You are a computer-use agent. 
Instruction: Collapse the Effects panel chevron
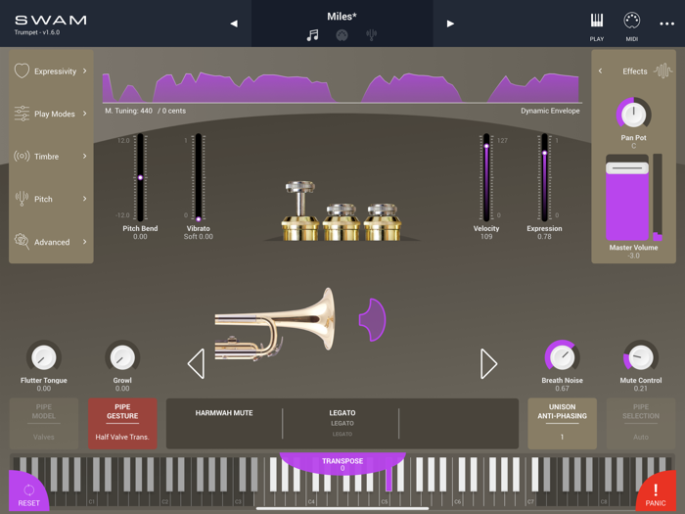click(x=600, y=70)
